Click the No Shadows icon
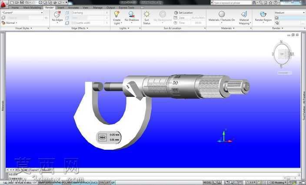The height and width of the screenshot is (185, 306). pos(132,14)
